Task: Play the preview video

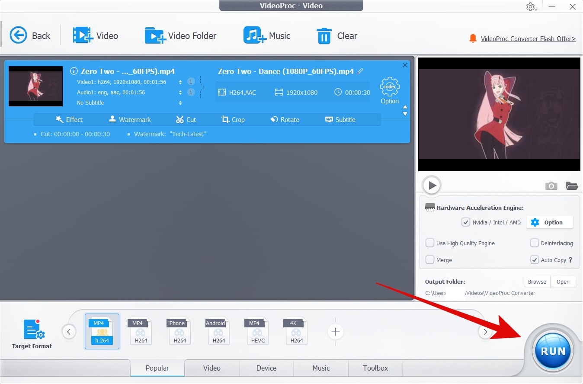Action: coord(432,186)
